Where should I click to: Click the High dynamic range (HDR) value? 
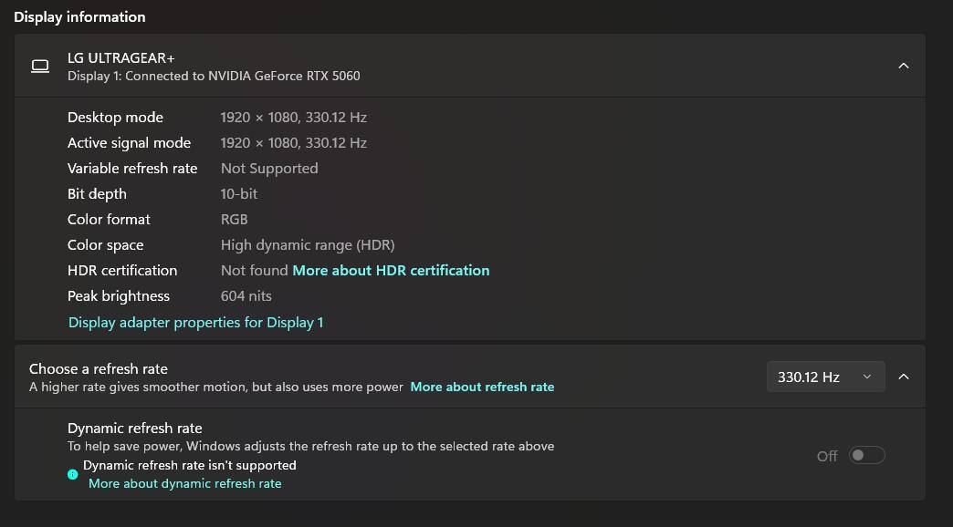(x=308, y=245)
